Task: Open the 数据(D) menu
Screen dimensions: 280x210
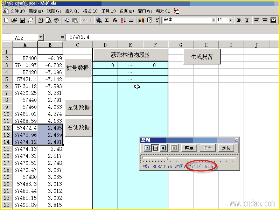Action: tap(127, 11)
